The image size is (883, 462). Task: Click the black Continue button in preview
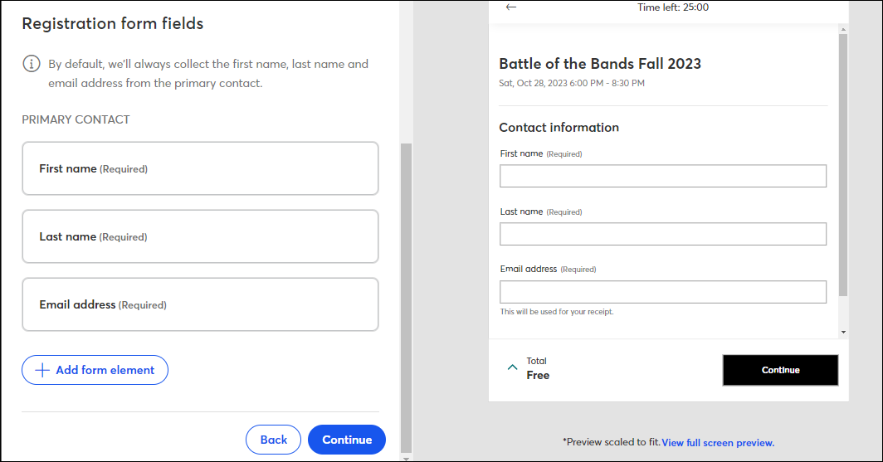point(780,370)
